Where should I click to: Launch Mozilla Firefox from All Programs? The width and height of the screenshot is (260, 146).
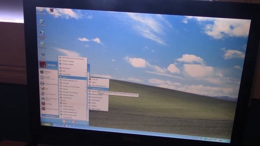tap(73, 98)
